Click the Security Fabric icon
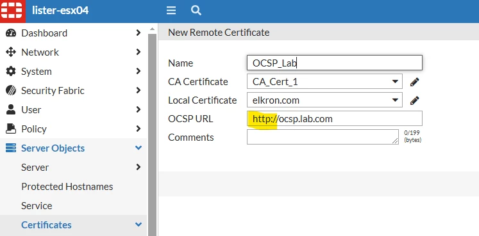479x236 pixels. point(11,90)
